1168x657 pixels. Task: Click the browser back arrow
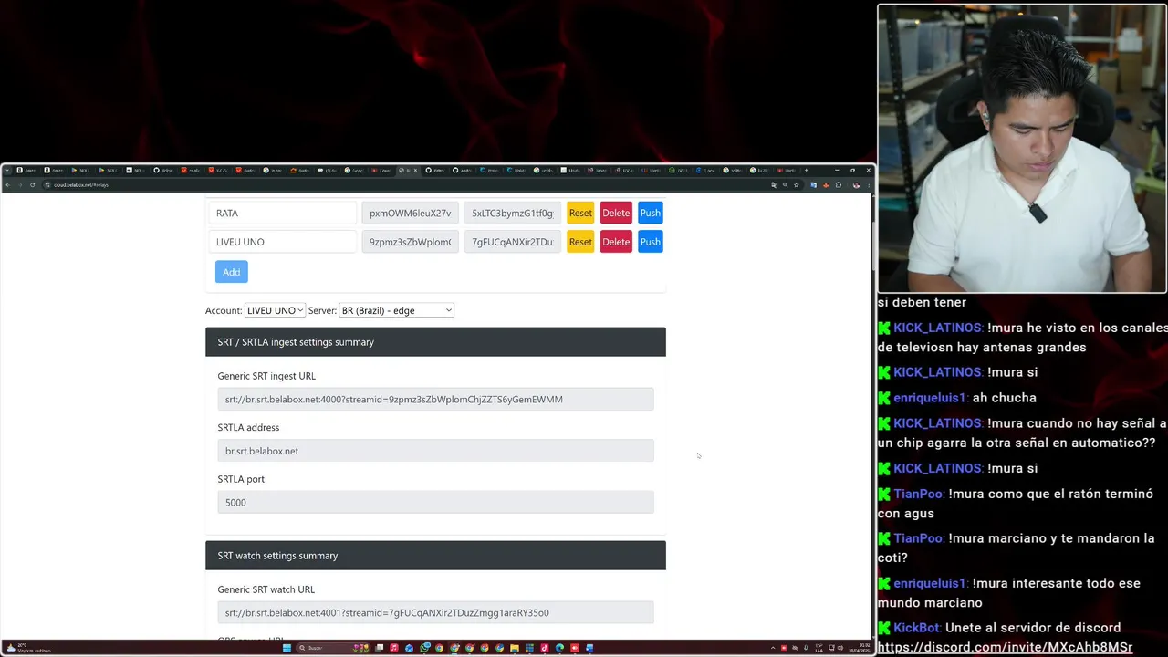point(7,185)
